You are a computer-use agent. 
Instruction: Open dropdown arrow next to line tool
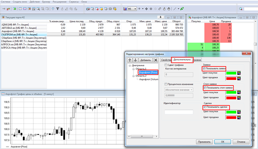[x=179, y=9]
